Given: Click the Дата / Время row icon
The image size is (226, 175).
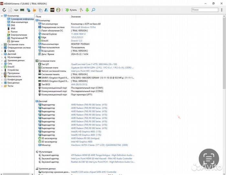Looking at the screenshot, I should (40, 54).
